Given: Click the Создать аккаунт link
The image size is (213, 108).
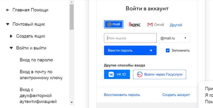Looking at the screenshot, I should tap(176, 95).
